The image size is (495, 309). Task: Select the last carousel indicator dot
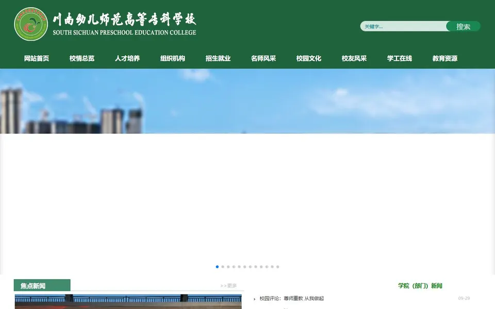coord(278,267)
